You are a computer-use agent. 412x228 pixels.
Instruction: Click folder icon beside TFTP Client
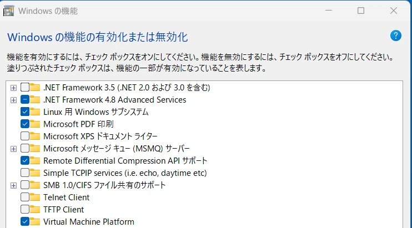click(35, 209)
